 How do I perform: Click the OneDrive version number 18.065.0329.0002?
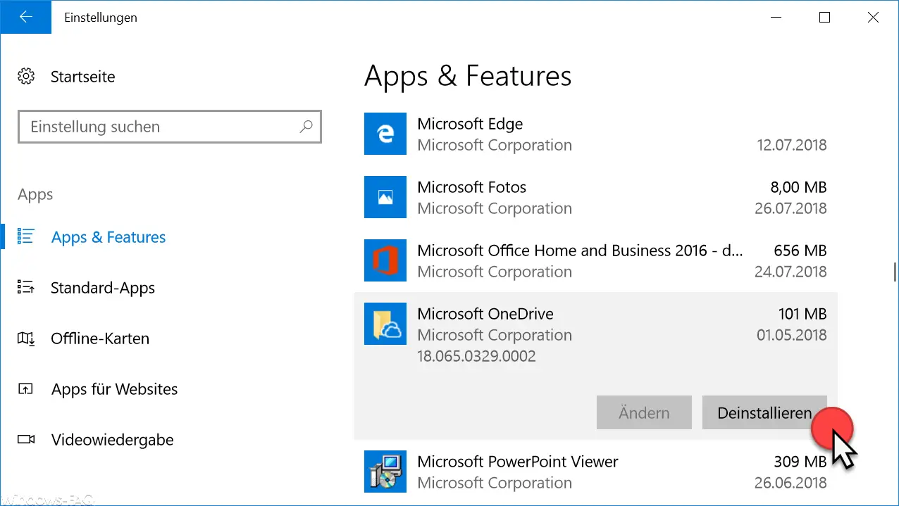coord(476,356)
